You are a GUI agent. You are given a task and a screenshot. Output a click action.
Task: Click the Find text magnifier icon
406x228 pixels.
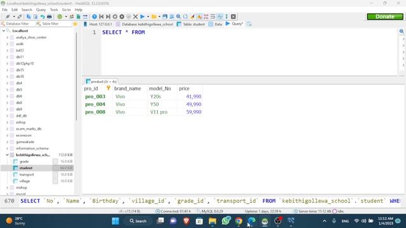click(x=179, y=16)
